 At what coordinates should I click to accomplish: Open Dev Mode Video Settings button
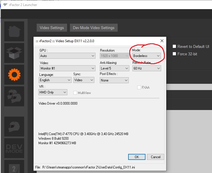pos(94,28)
